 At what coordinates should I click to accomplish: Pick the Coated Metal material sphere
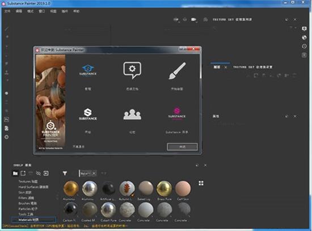point(90,210)
